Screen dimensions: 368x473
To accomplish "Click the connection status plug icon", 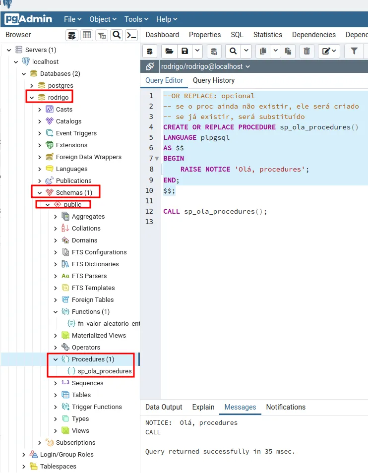I will (x=150, y=66).
